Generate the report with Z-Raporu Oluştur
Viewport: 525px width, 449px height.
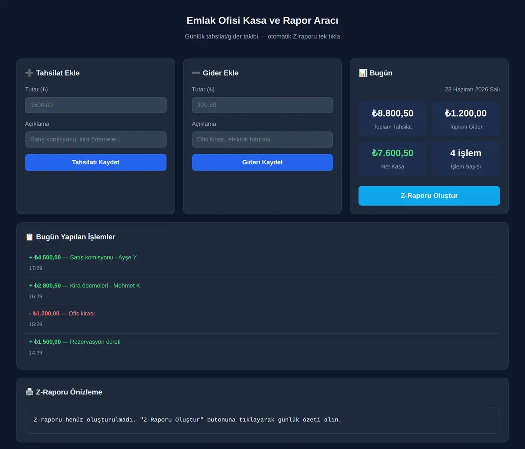[x=429, y=196]
